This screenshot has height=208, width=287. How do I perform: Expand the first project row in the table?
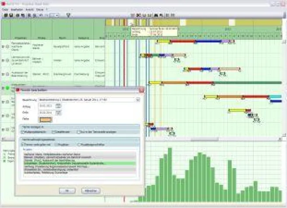click(x=3, y=46)
